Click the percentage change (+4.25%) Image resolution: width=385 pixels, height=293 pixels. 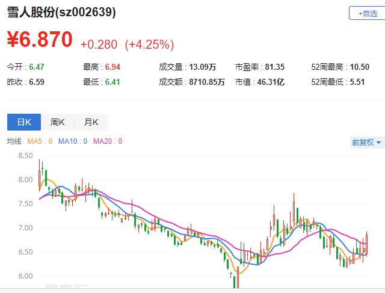pos(149,45)
